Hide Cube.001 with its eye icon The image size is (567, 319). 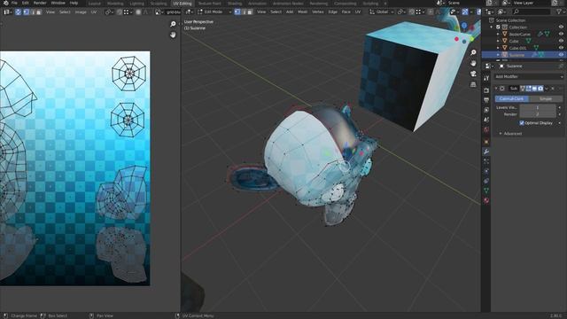coord(561,48)
